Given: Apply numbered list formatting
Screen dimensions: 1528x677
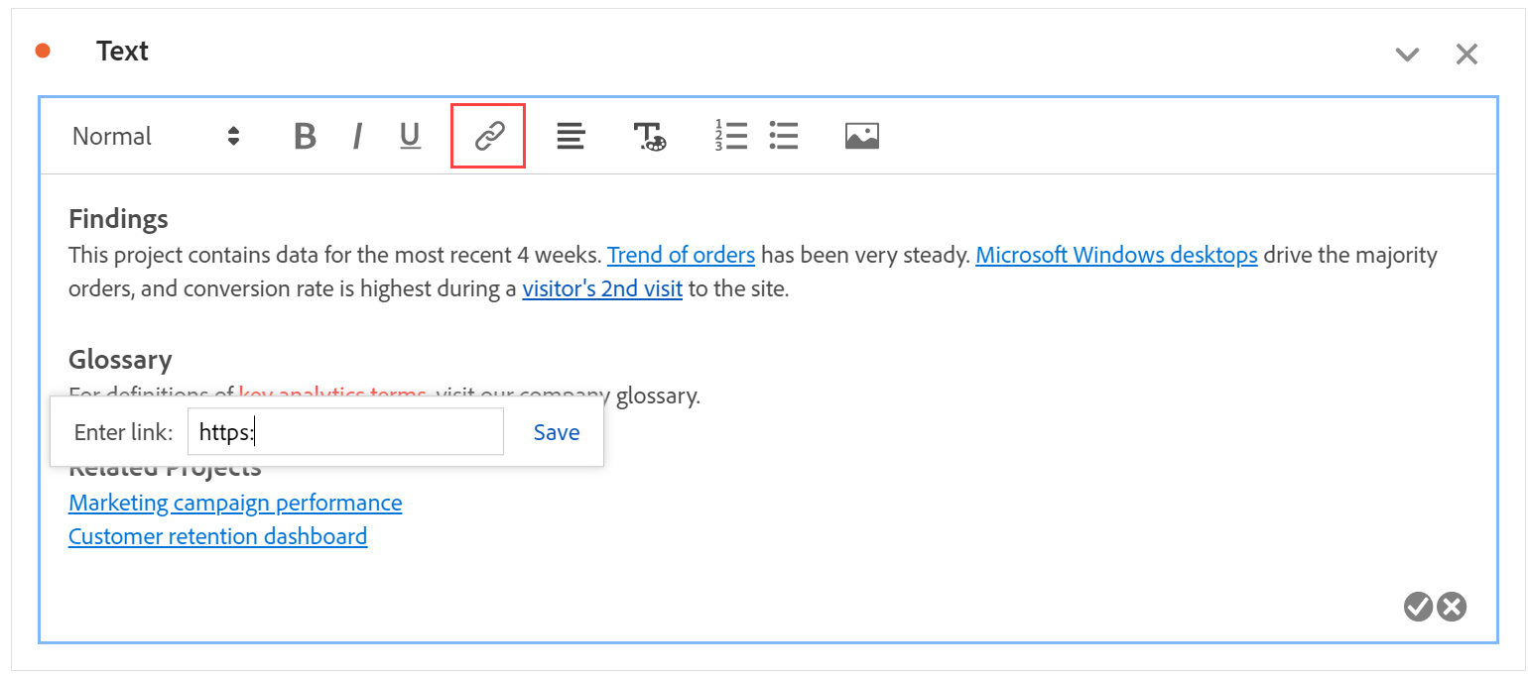Looking at the screenshot, I should [730, 136].
